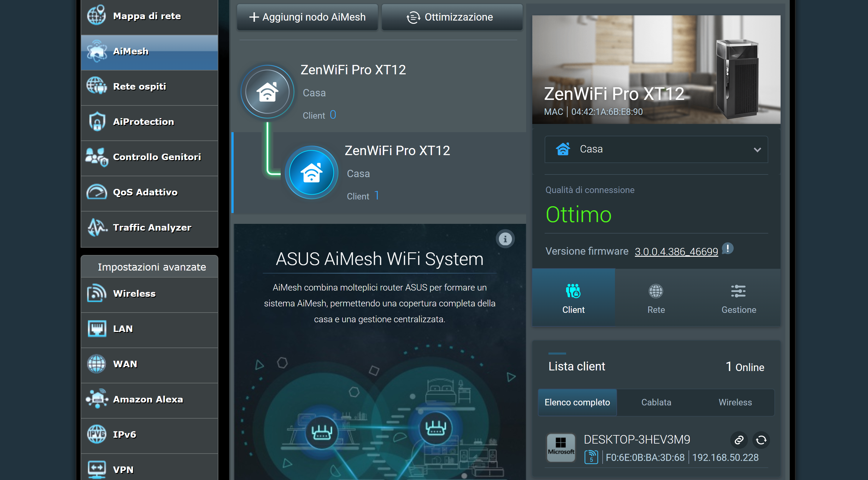Screen dimensions: 868x480
Task: Click the info icon on AiMesh banner
Action: (505, 239)
